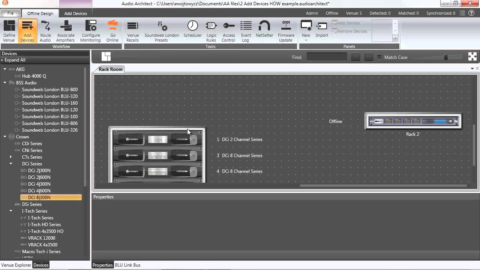This screenshot has width=480, height=270.
Task: Click the Remove Devices panel button
Action: (x=350, y=31)
